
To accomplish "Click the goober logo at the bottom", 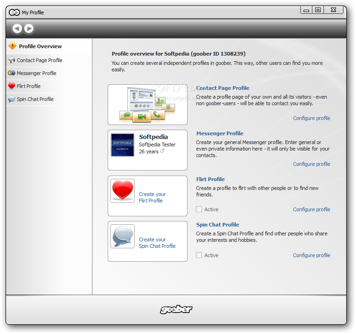I will (x=176, y=309).
